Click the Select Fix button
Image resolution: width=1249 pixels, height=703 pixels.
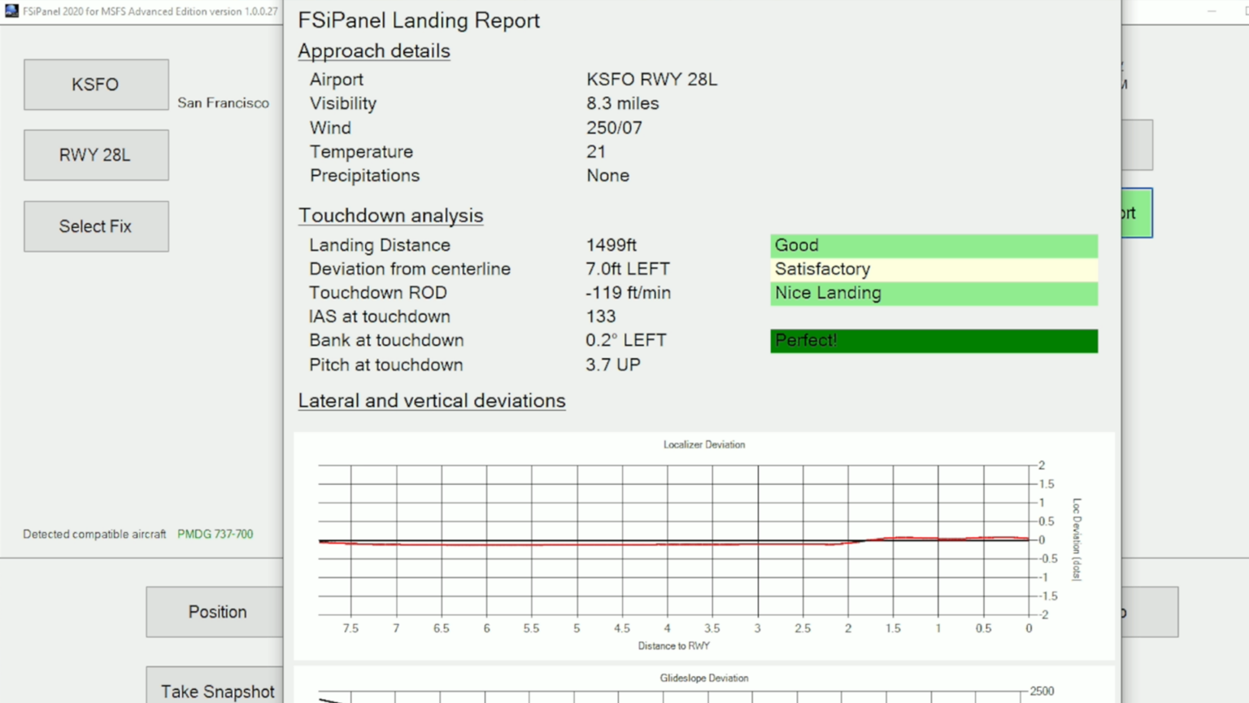tap(96, 226)
